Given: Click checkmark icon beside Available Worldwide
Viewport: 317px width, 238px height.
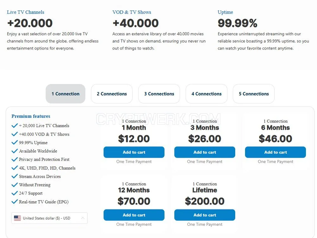Looking at the screenshot, I should pos(15,151).
